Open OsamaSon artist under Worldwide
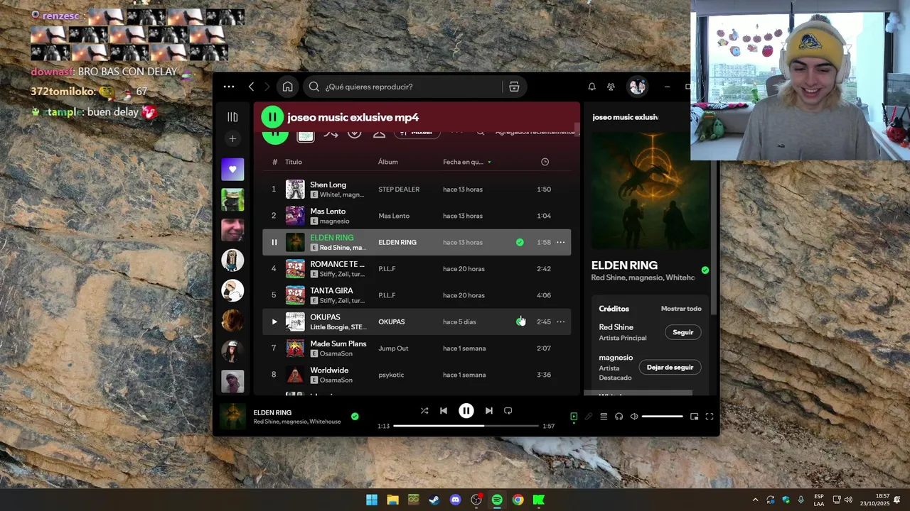The image size is (910, 511). pyautogui.click(x=336, y=380)
